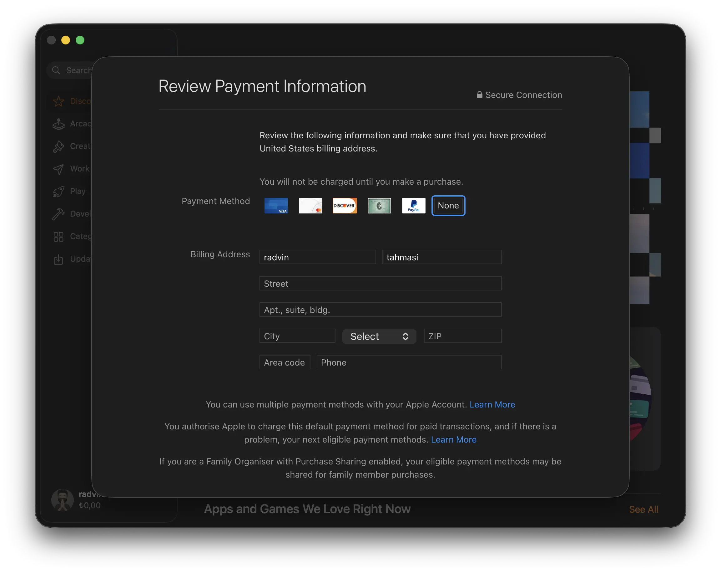Click See All in App Store window

[x=643, y=510]
